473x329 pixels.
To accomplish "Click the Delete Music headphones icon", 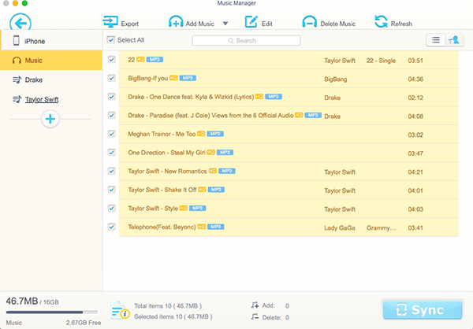I will (x=310, y=22).
